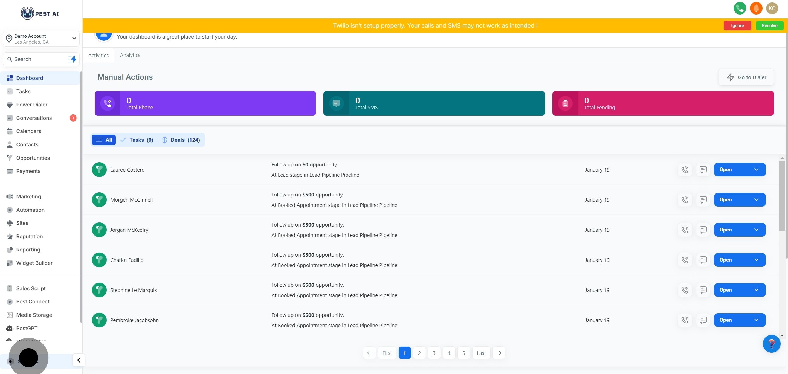788x374 pixels.
Task: Click the Go to Dialer button
Action: point(746,77)
